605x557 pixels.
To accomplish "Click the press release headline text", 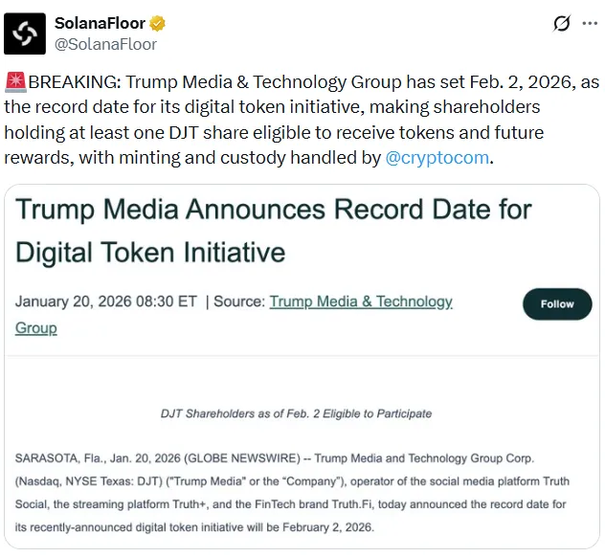I will click(273, 231).
